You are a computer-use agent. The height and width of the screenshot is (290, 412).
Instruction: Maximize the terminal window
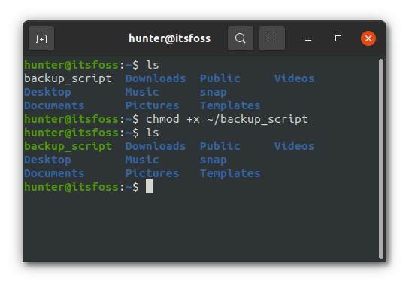(x=338, y=38)
